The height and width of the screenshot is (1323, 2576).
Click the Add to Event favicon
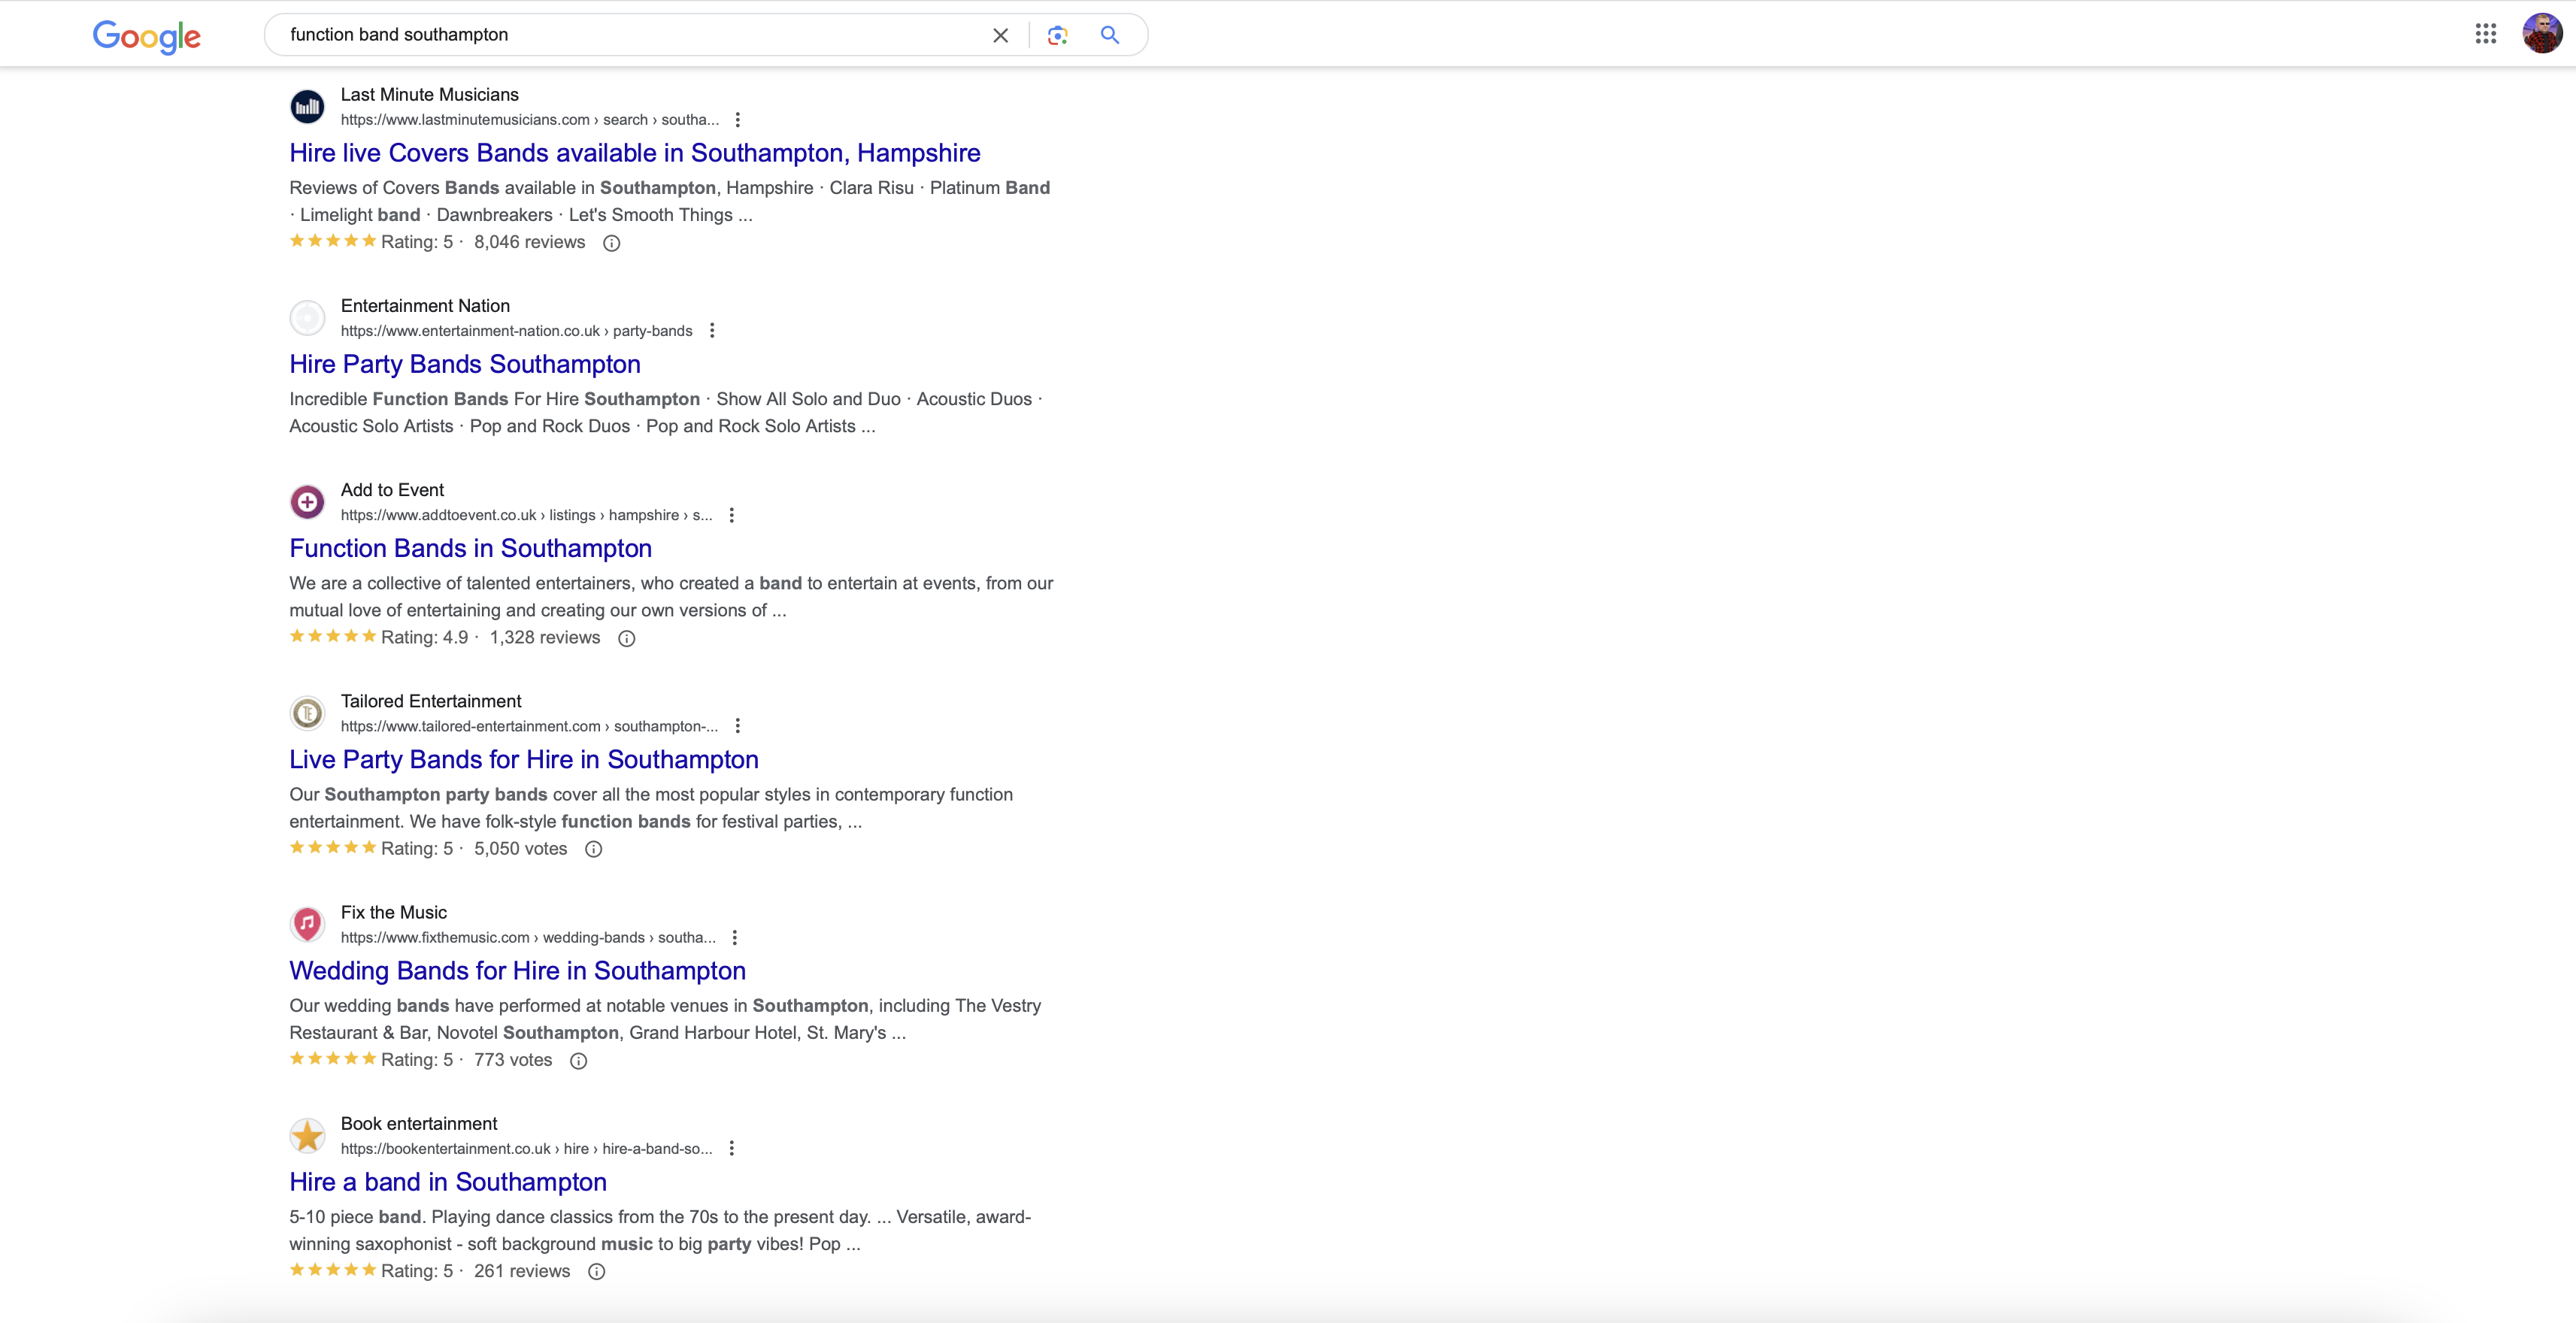click(307, 502)
